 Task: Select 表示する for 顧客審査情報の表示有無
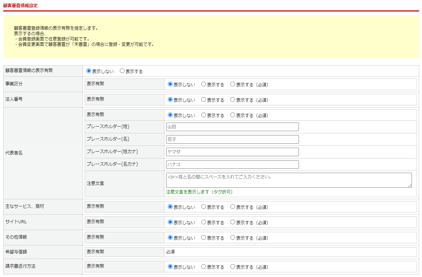[x=122, y=71]
